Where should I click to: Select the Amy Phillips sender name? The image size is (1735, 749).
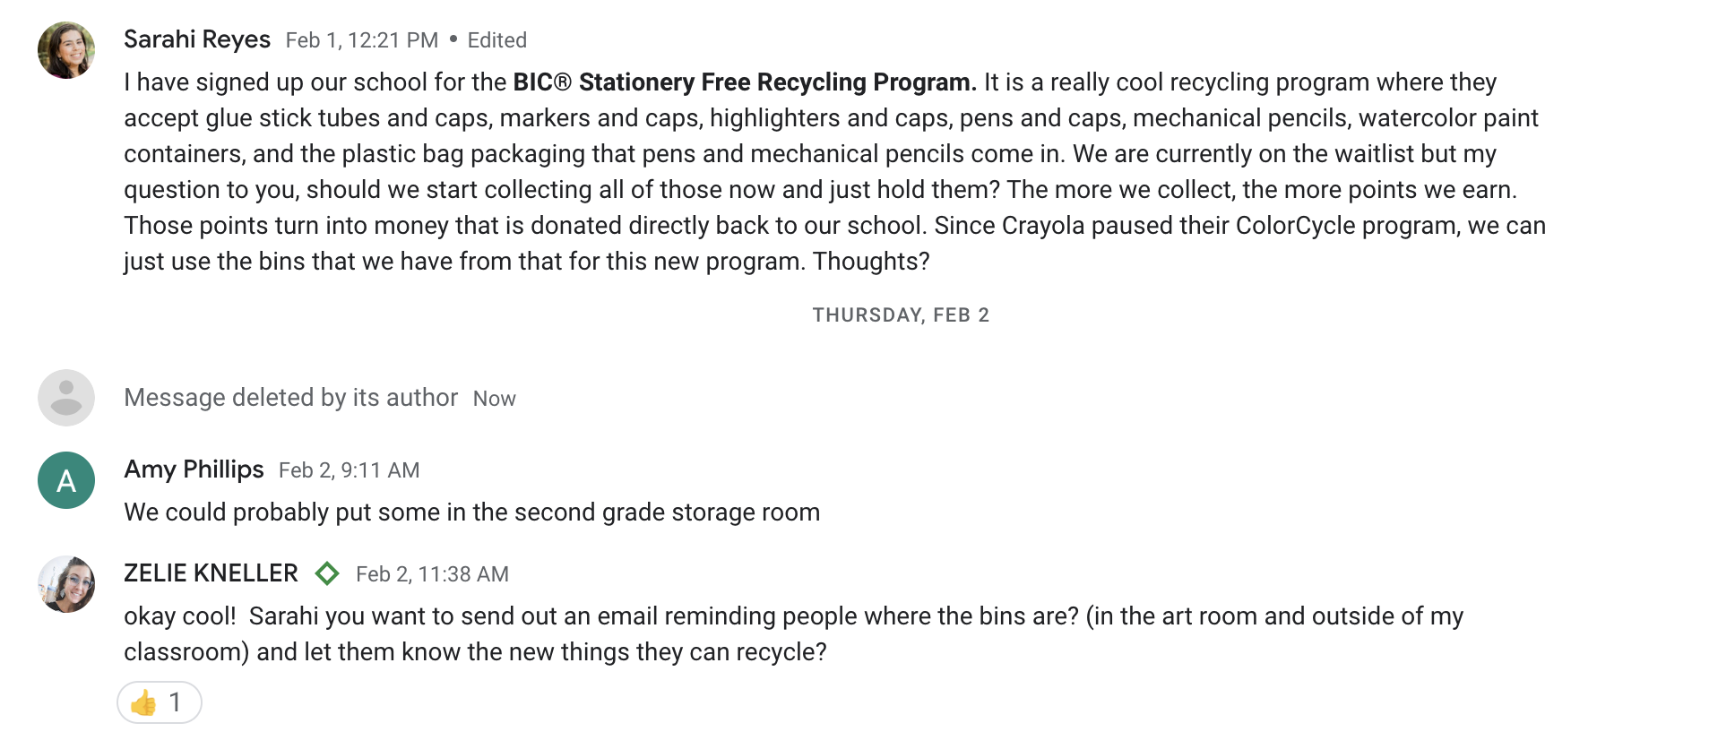(194, 469)
